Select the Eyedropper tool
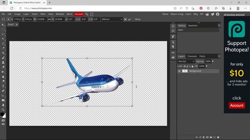The image size is (250, 140). 3,48
